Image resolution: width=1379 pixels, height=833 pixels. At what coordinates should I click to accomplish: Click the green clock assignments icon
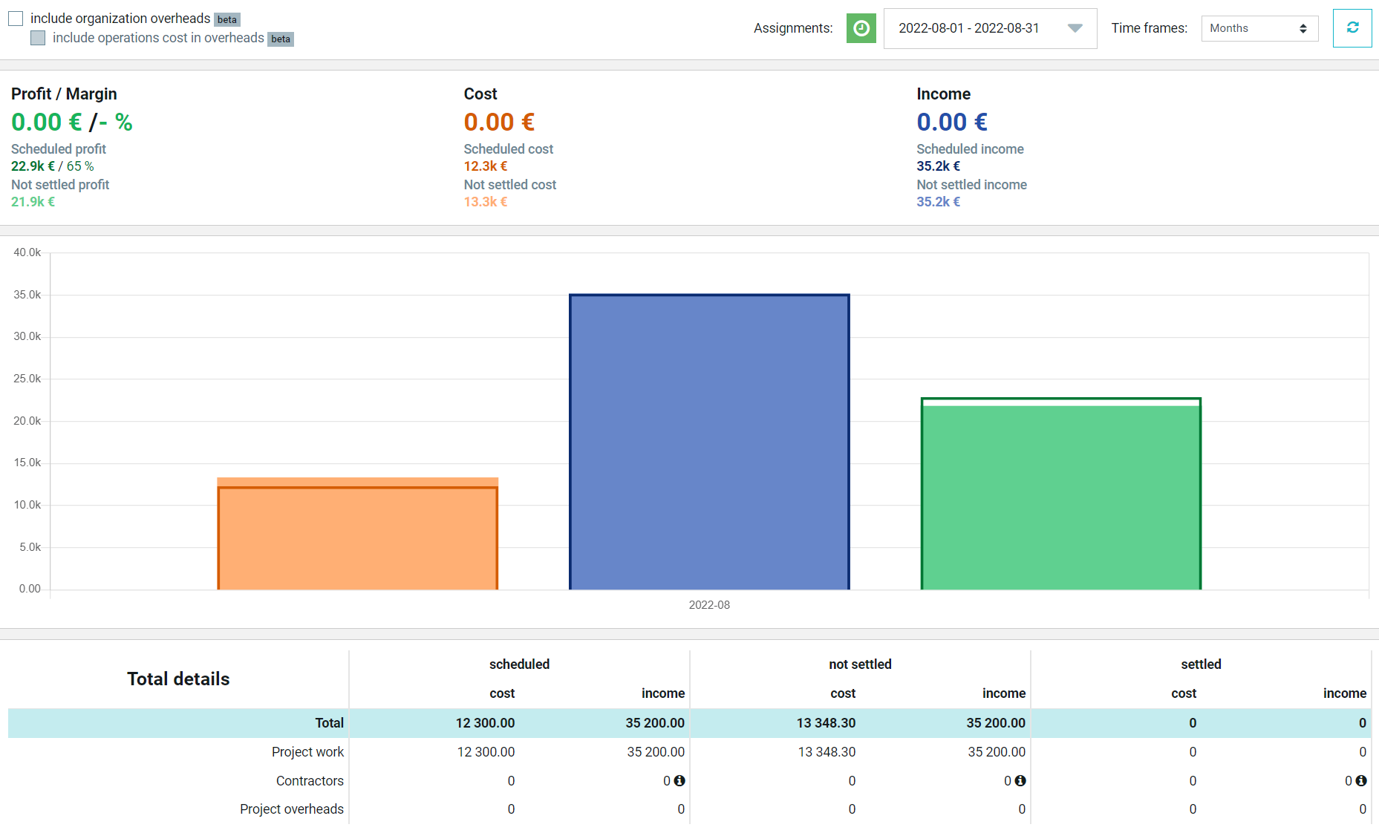(861, 28)
